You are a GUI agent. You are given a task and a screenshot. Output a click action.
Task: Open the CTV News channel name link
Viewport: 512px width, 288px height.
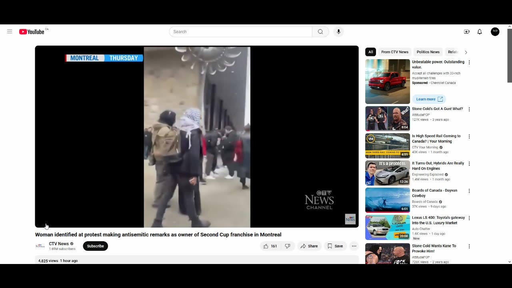(59, 244)
